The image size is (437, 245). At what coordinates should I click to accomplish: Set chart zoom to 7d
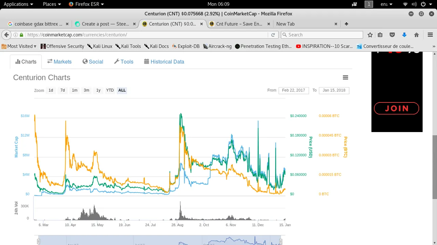[62, 90]
